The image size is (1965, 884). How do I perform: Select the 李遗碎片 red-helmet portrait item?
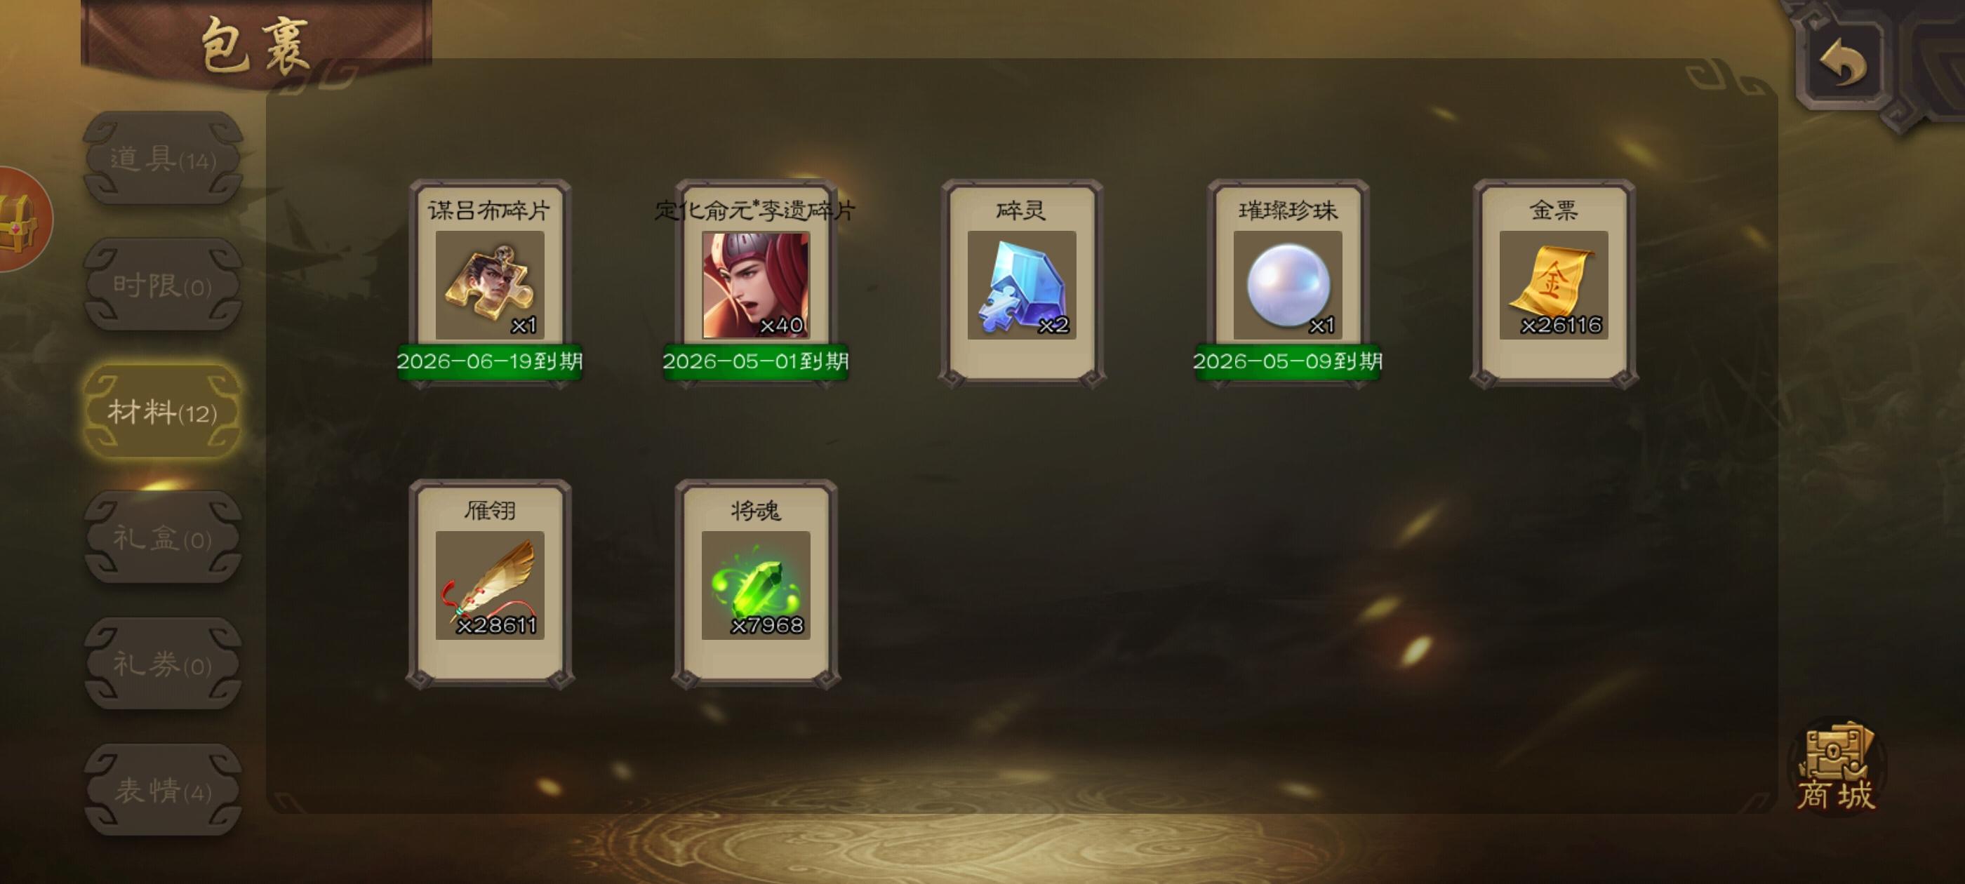[x=755, y=283]
